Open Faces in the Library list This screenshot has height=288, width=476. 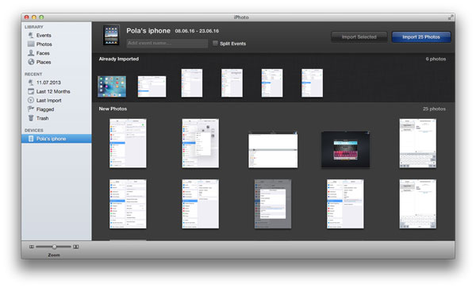pos(43,53)
